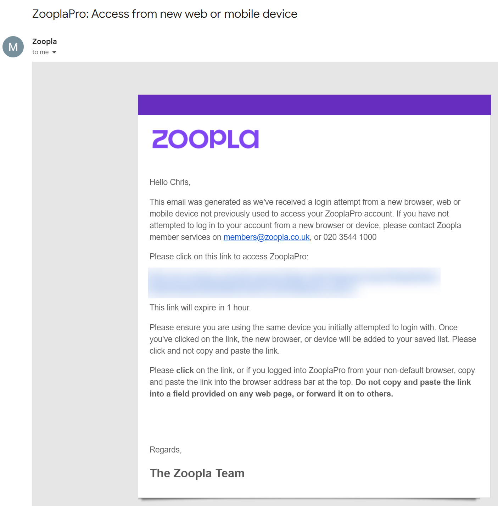This screenshot has width=498, height=506.
Task: Click the bold word 'click' in last paragraph
Action: tap(185, 370)
